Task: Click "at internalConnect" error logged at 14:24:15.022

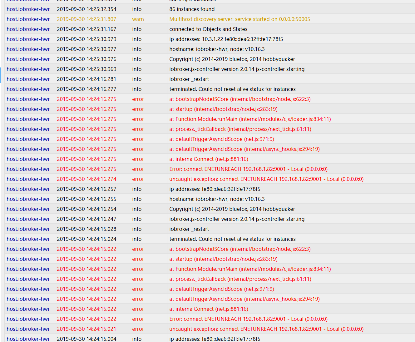Action: 209,309
